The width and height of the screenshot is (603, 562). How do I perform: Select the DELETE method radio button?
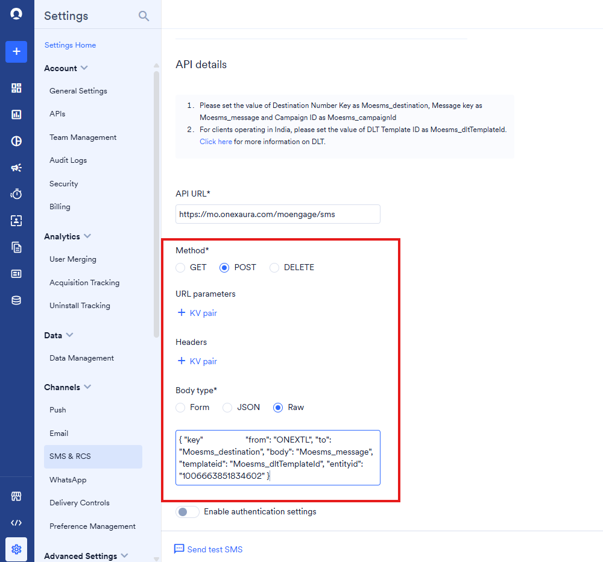tap(274, 268)
